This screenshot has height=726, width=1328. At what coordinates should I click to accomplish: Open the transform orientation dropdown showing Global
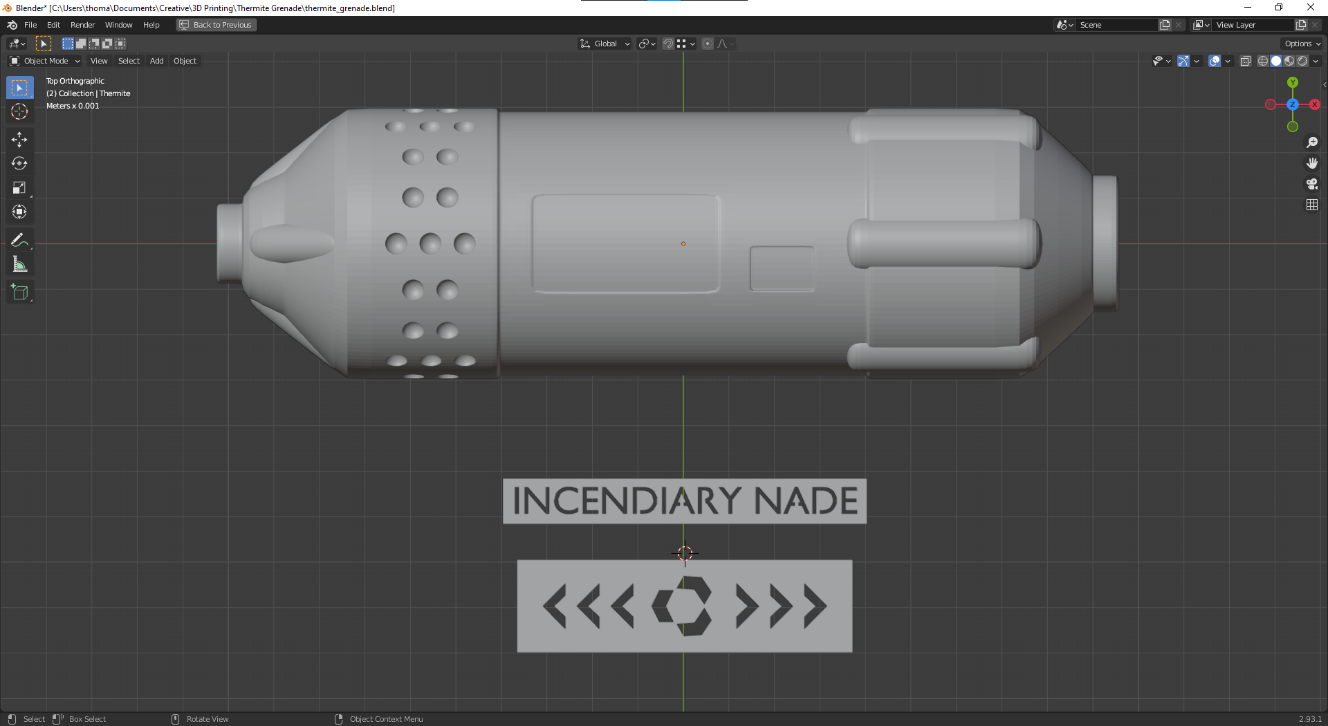(x=604, y=44)
